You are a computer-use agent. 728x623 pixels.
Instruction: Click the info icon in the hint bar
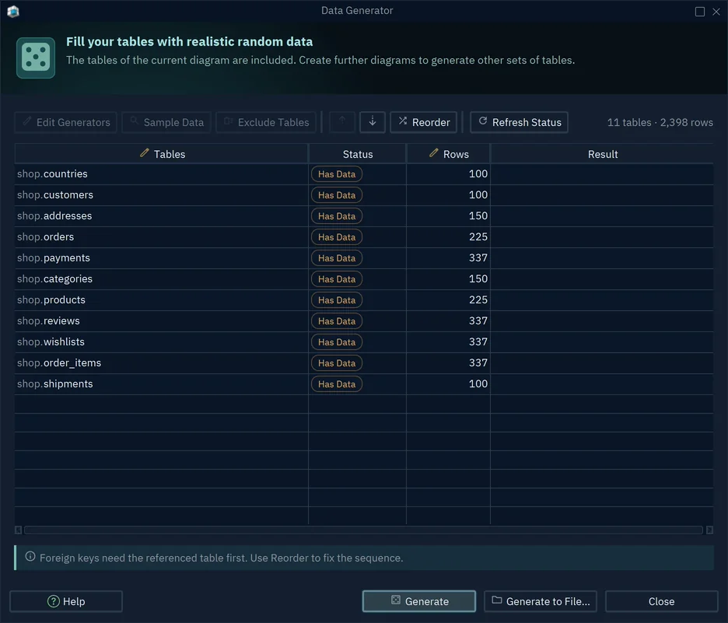click(30, 557)
